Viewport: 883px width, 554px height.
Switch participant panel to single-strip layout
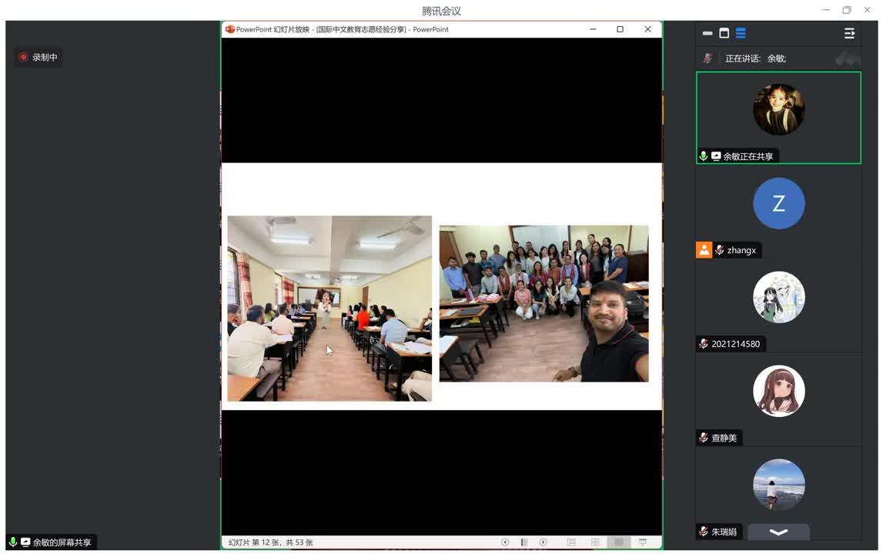click(707, 33)
